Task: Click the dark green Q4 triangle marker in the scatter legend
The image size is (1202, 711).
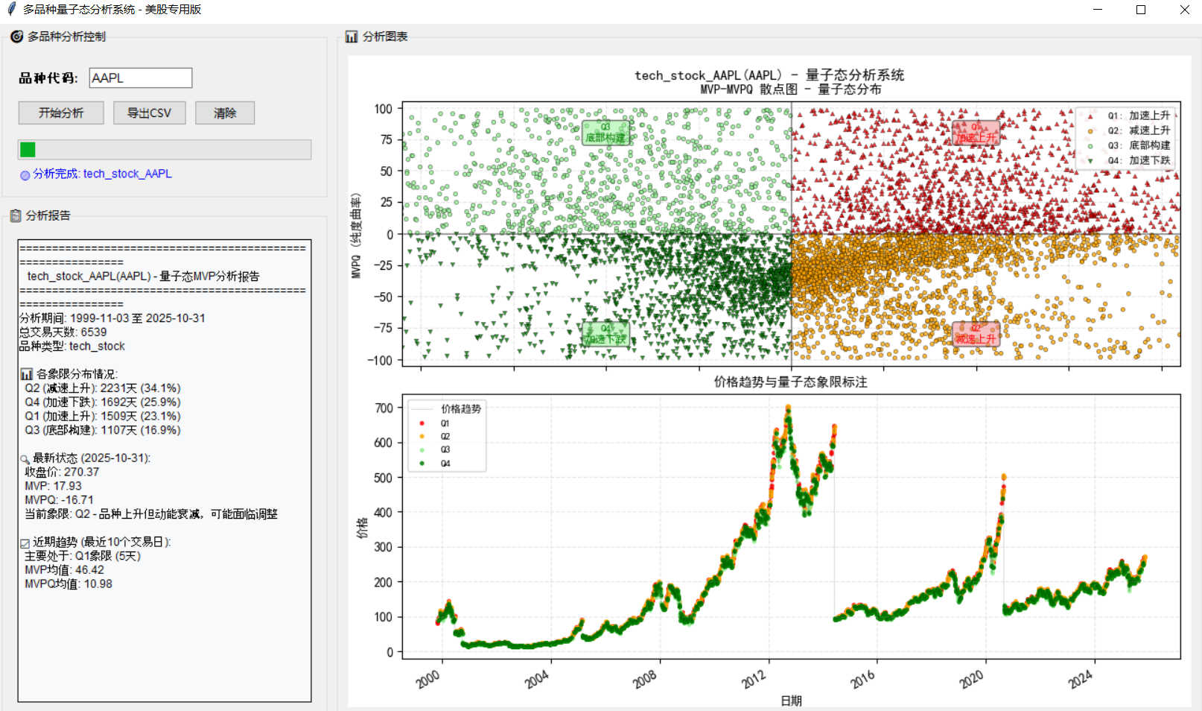Action: [1091, 160]
